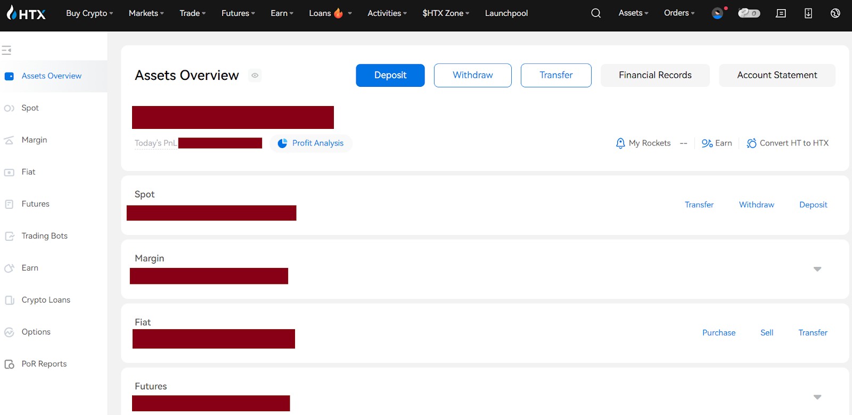This screenshot has width=852, height=415.
Task: Click the Futures section heading
Action: coord(151,386)
